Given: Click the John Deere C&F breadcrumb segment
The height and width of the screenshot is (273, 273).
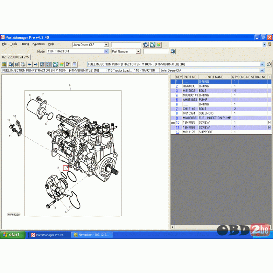Looking at the screenshot, I should (x=210, y=70).
